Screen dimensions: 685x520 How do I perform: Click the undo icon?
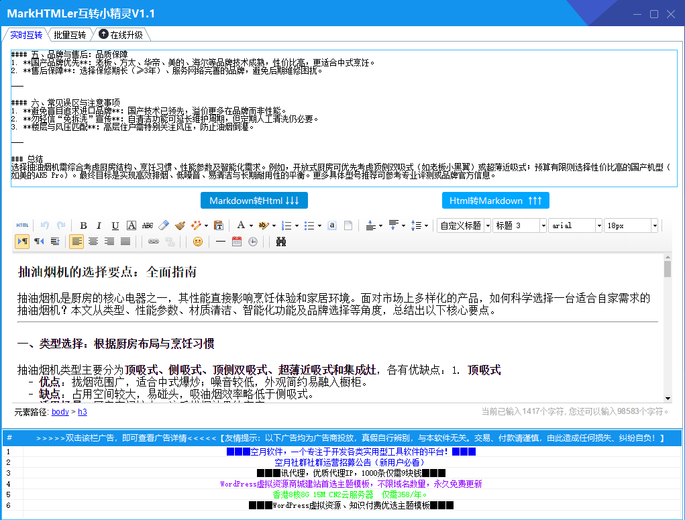point(44,226)
